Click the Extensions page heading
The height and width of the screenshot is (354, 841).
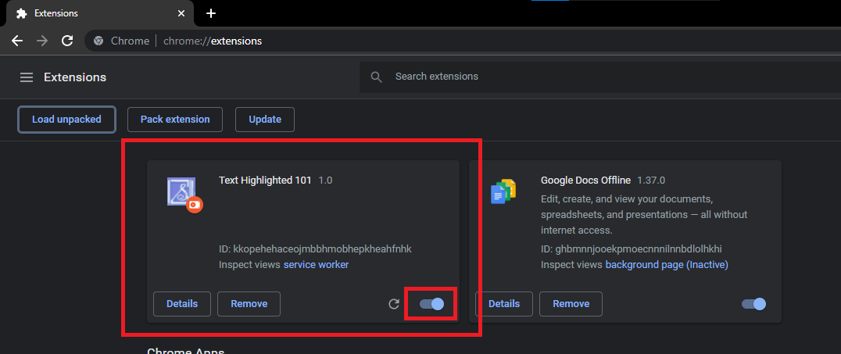click(75, 77)
